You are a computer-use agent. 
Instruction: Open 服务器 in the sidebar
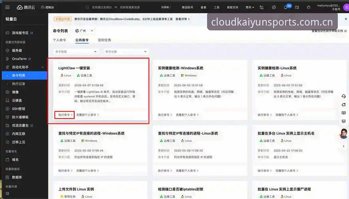(17, 50)
